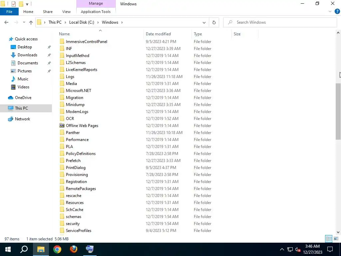Go up one folder level
The image size is (341, 256).
(x=31, y=22)
